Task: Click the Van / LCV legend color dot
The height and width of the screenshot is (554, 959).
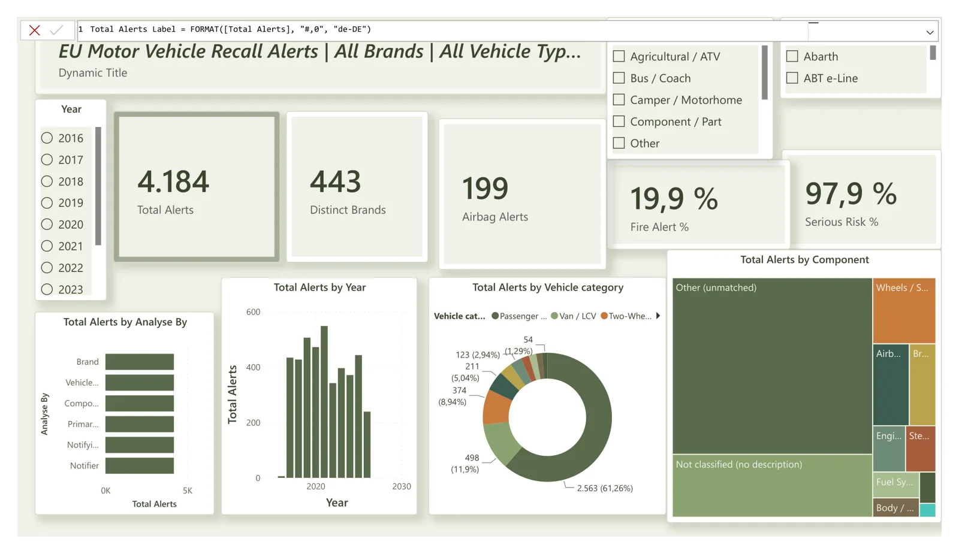Action: (554, 316)
